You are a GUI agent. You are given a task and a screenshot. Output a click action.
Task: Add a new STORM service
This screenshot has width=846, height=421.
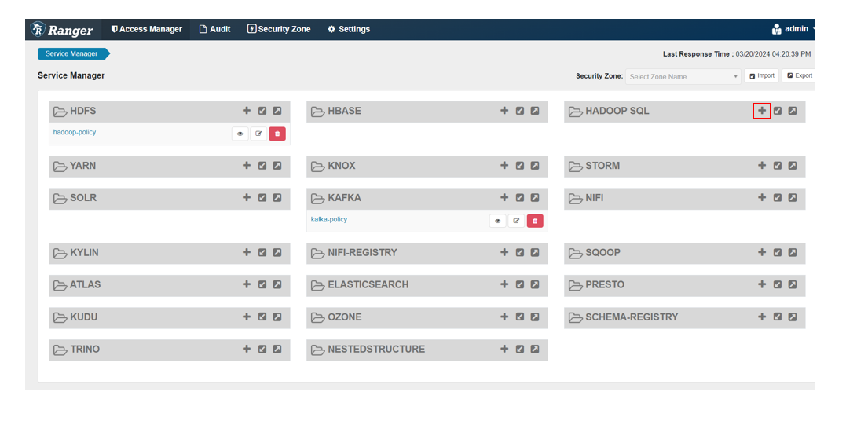pyautogui.click(x=762, y=166)
